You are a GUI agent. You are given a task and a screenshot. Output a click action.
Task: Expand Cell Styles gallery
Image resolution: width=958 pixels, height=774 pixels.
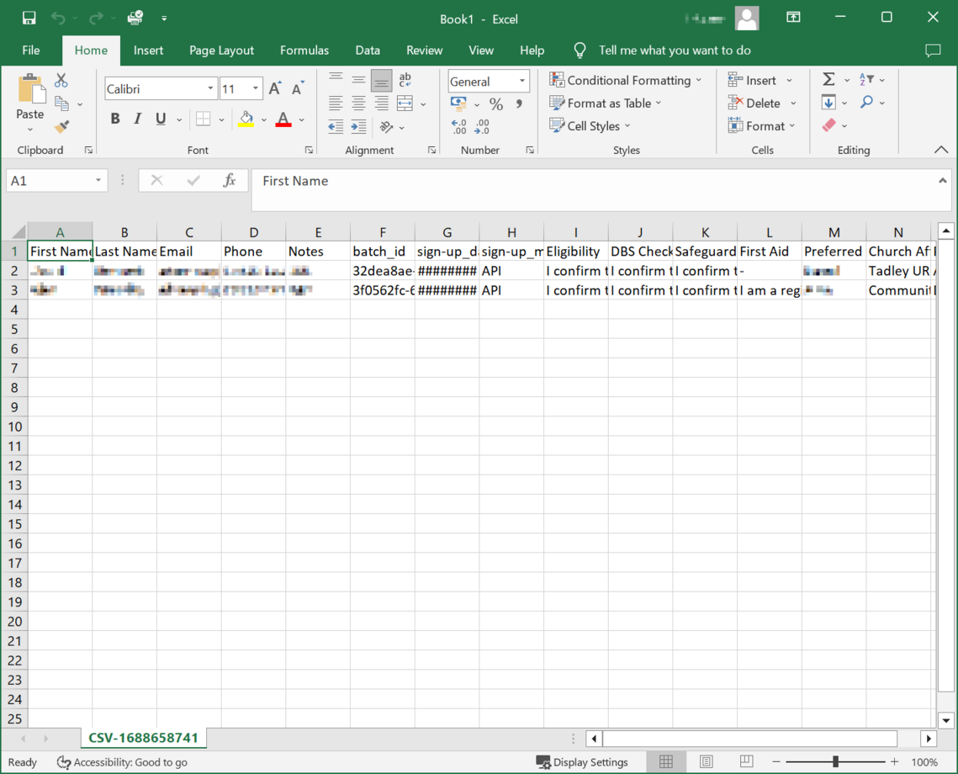(x=590, y=126)
